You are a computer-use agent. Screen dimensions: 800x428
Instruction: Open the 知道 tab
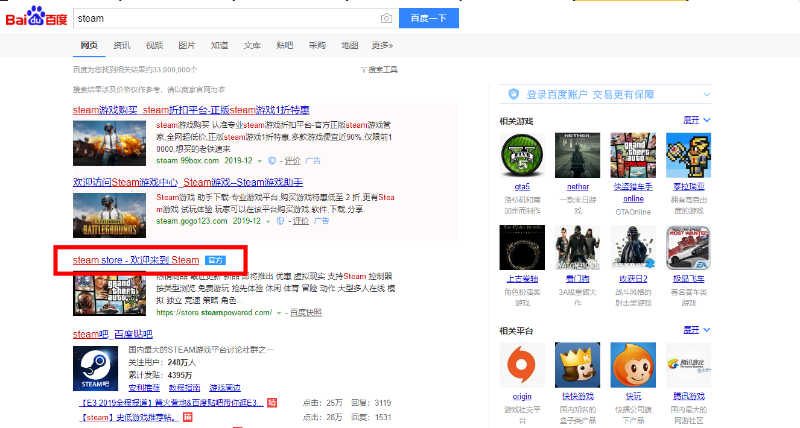click(220, 45)
